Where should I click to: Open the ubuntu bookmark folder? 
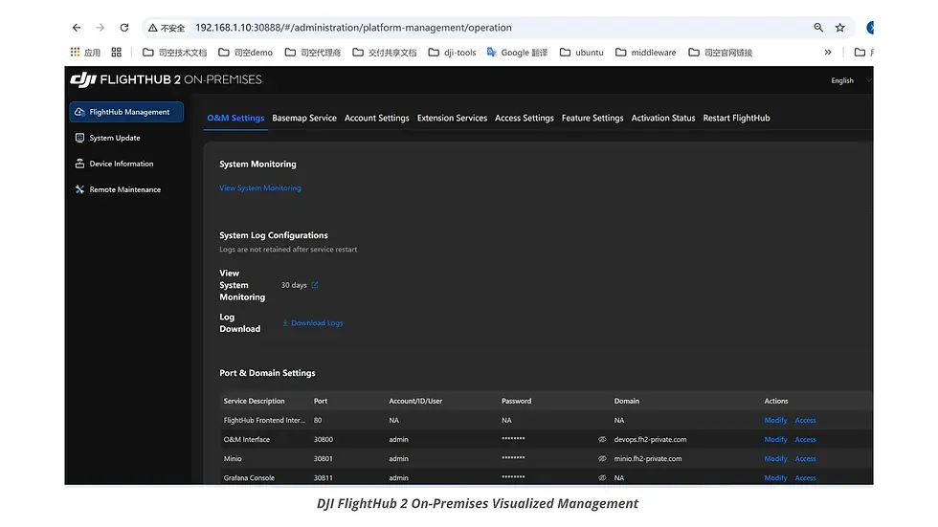[x=582, y=53]
